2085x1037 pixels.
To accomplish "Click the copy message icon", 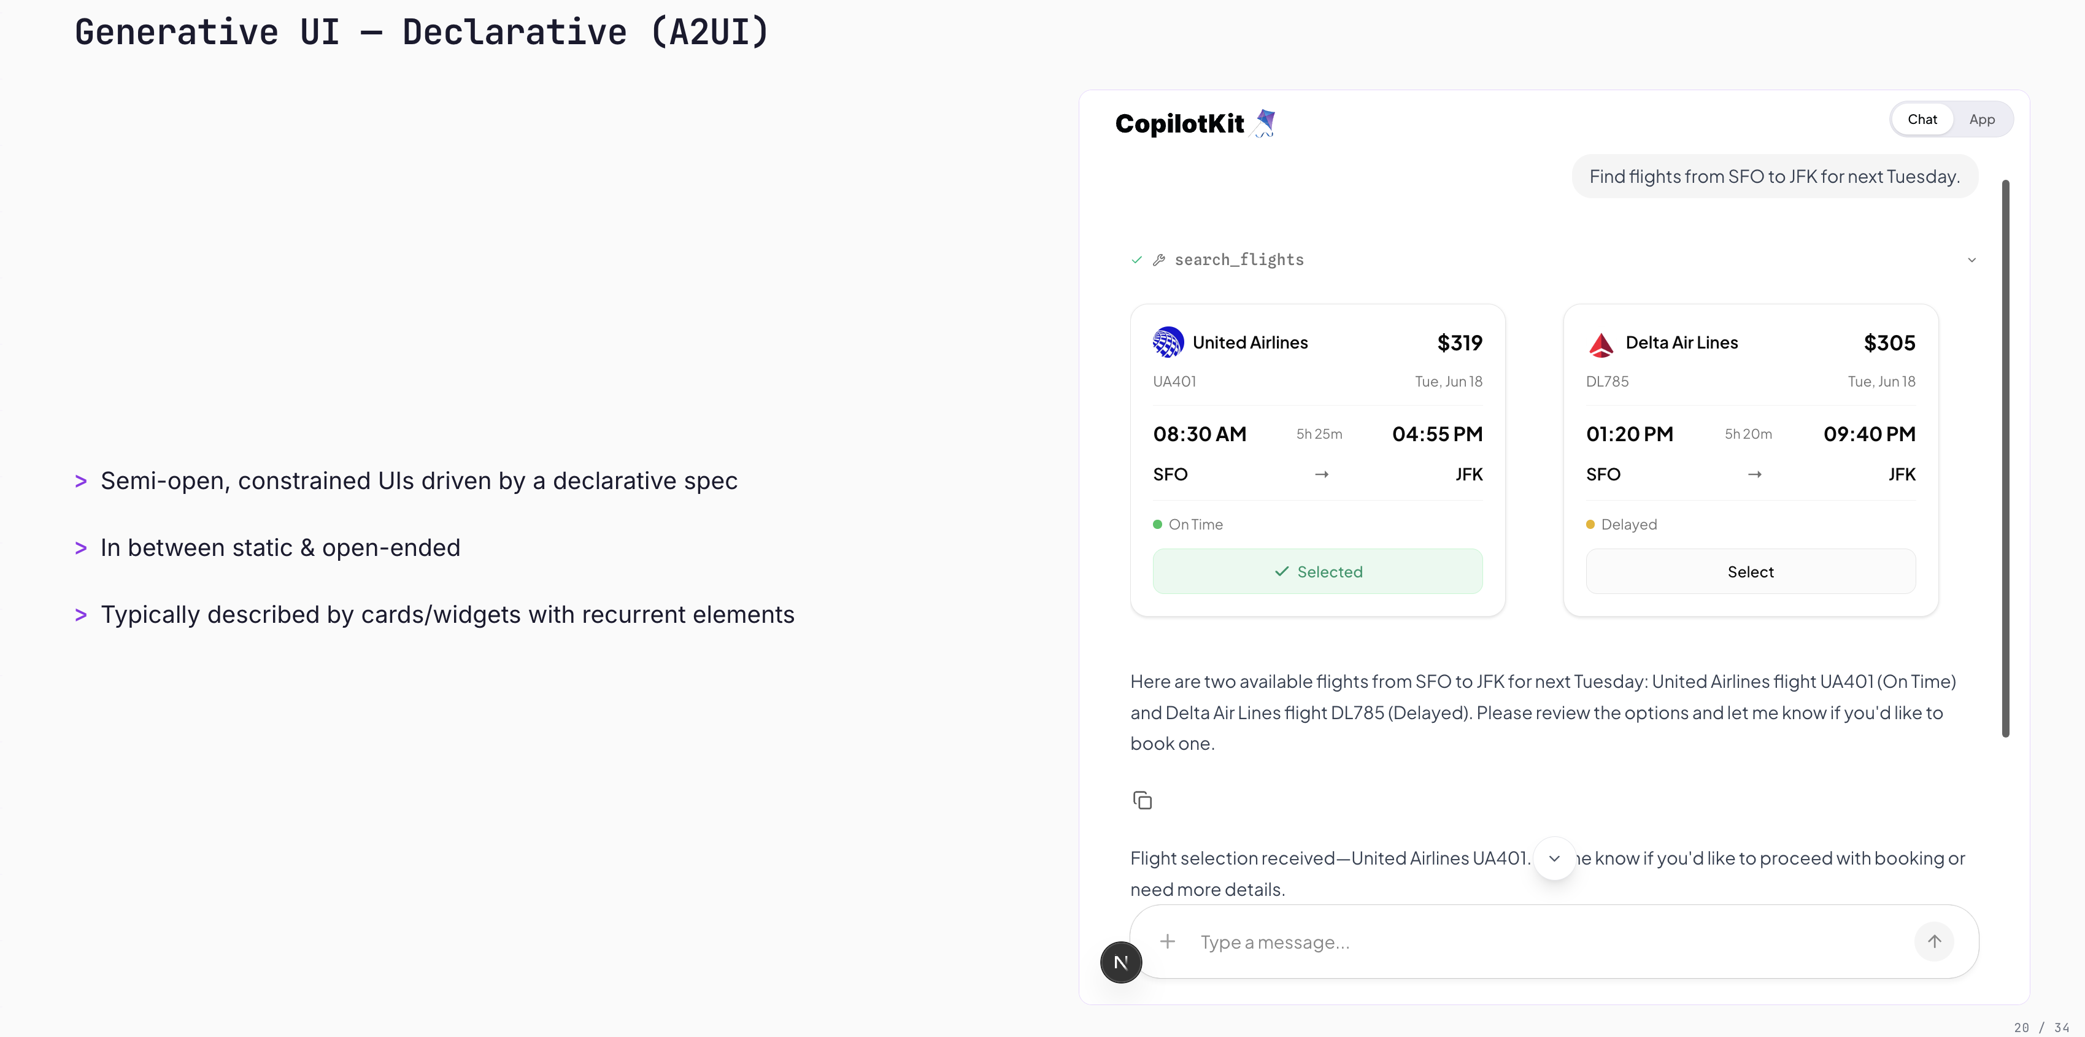I will [x=1142, y=800].
